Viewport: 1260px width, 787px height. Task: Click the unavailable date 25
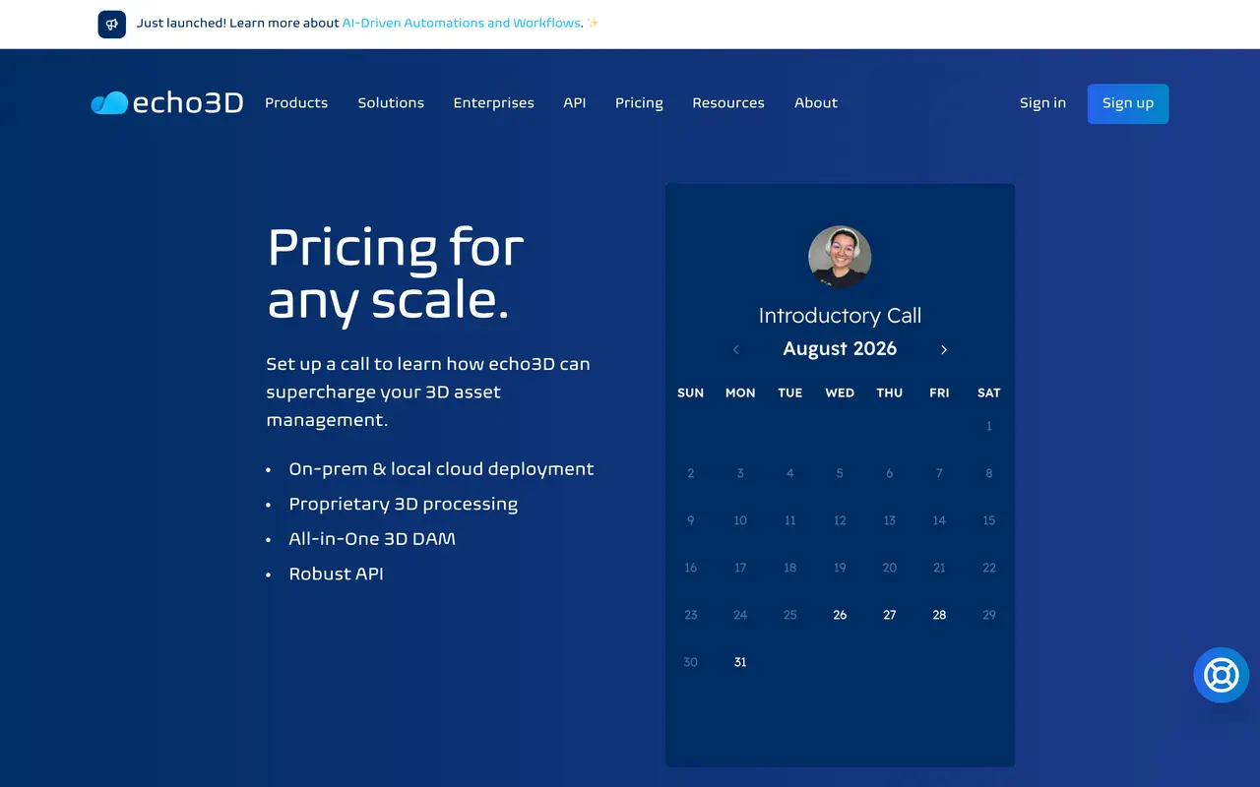point(790,615)
